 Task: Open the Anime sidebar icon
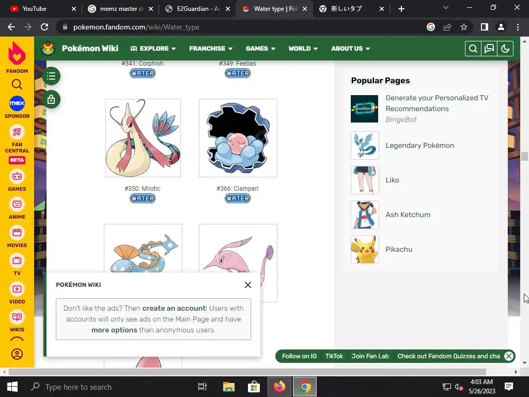[x=17, y=204]
